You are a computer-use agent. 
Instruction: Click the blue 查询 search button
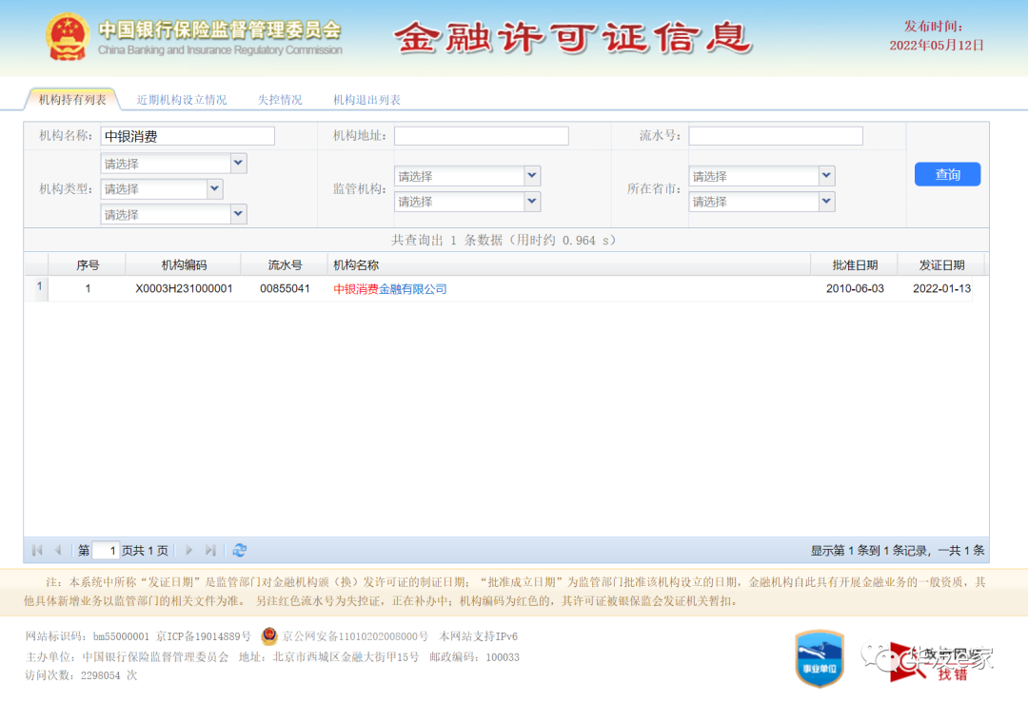point(947,174)
